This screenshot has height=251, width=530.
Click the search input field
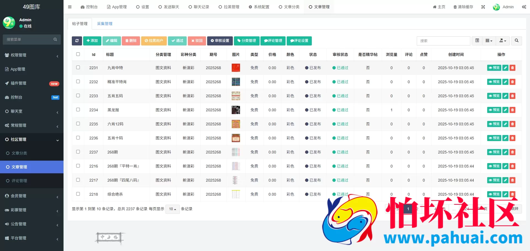(443, 41)
